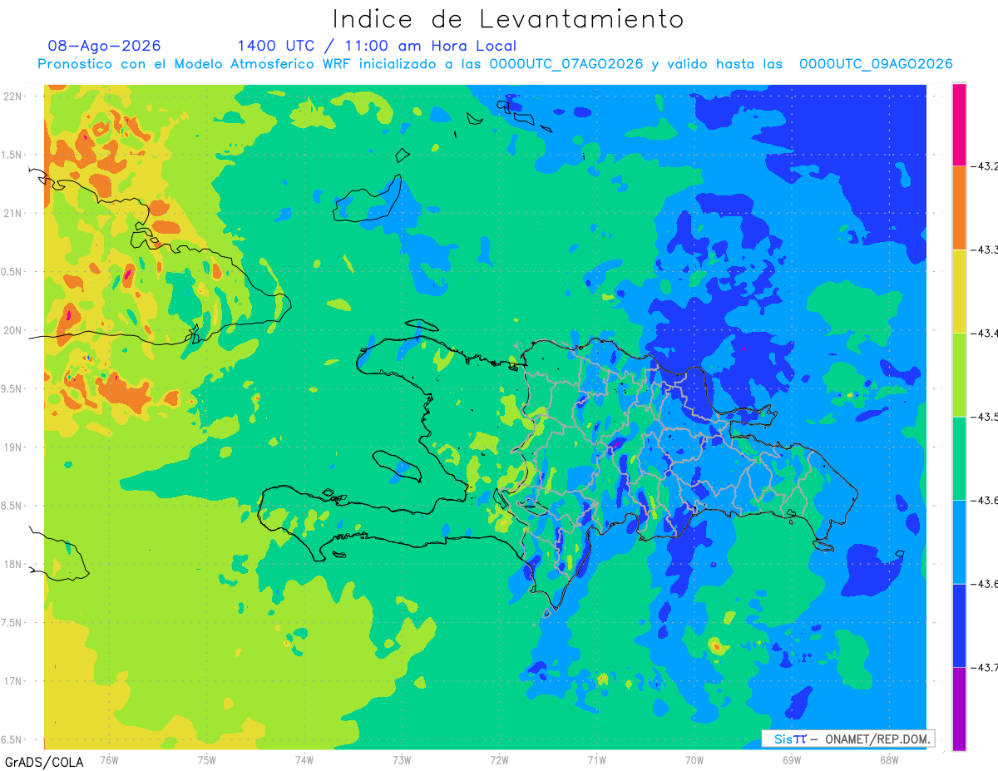Click the magenta legend swatch

pos(959,124)
